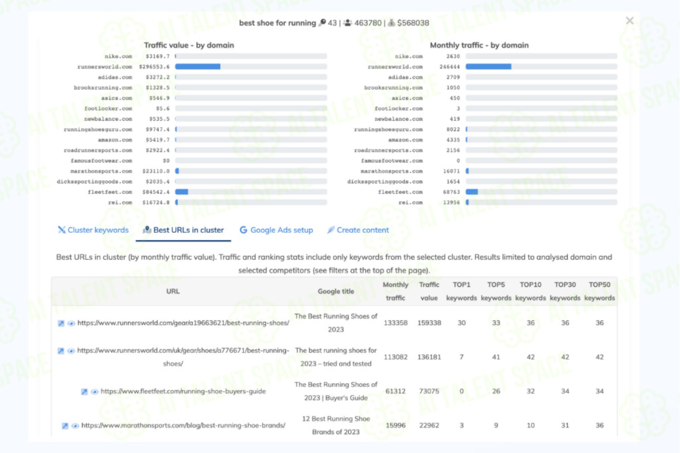Viewport: 680px width, 453px height.
Task: Sort by the Traffic value column header
Action: 429,291
